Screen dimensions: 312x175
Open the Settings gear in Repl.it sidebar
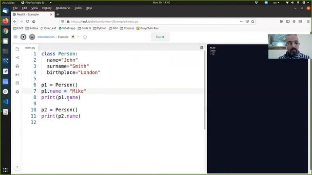[18, 92]
